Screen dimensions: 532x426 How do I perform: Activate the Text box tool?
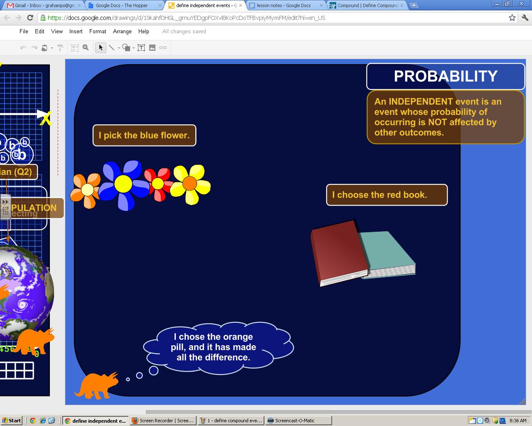141,48
